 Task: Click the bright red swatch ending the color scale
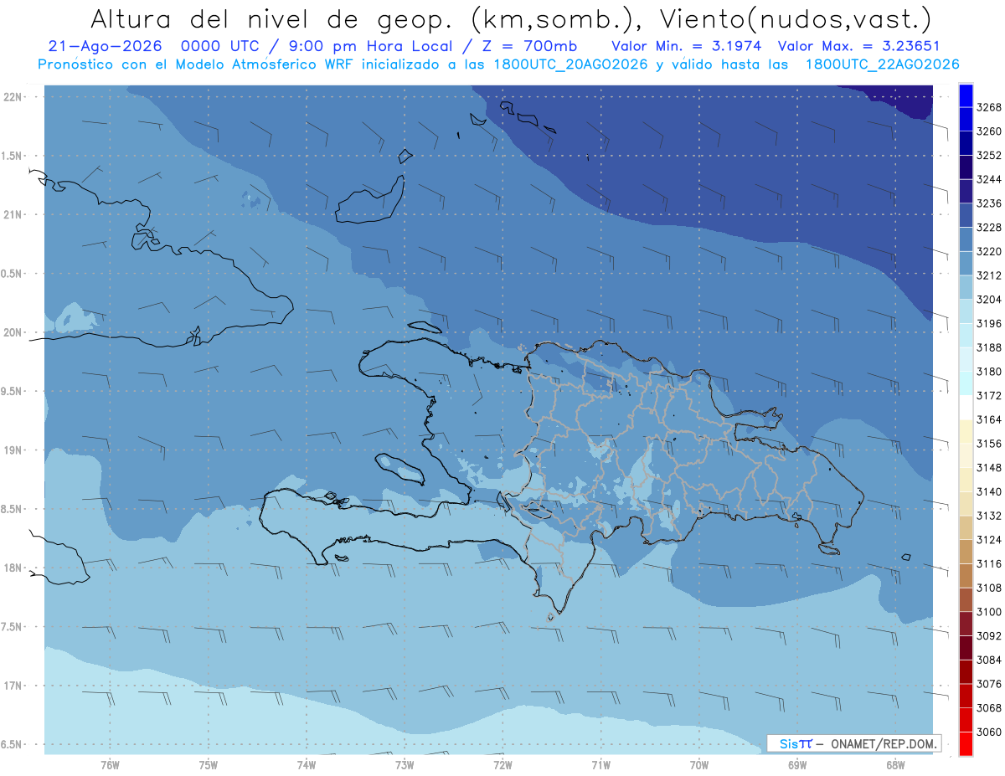[x=966, y=743]
